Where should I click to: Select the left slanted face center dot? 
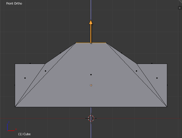(x=45, y=71)
